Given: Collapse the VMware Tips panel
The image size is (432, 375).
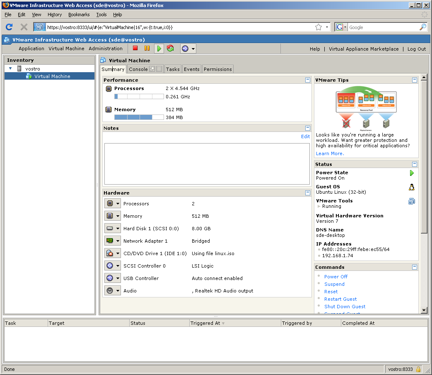Looking at the screenshot, I should tap(414, 80).
